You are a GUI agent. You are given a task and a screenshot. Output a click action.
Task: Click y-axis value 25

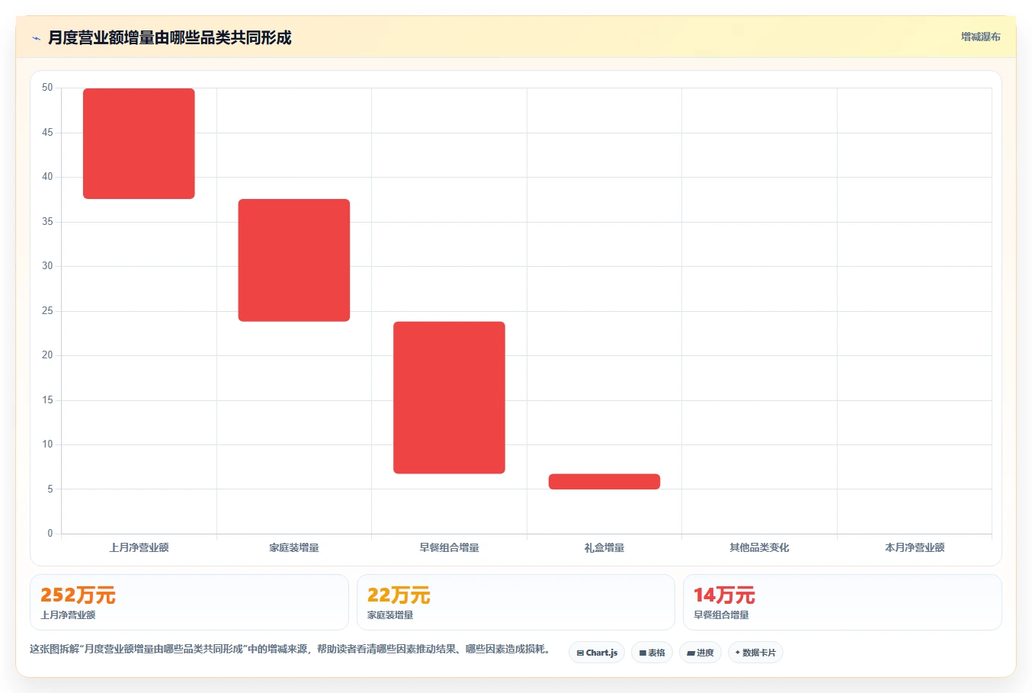point(47,311)
